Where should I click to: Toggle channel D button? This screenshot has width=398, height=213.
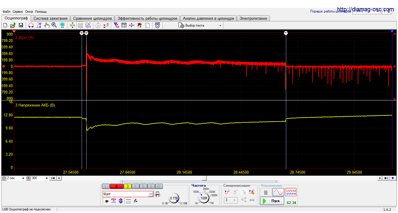159,186
